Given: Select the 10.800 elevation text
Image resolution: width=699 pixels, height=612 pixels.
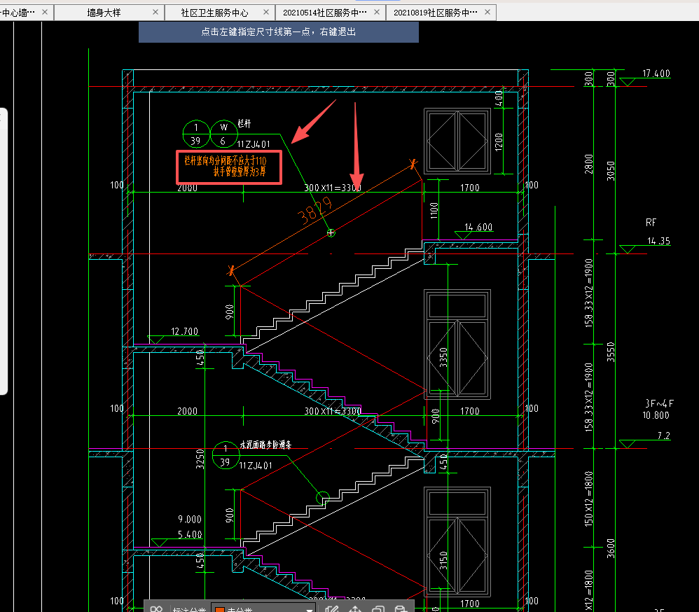Looking at the screenshot, I should click(656, 415).
